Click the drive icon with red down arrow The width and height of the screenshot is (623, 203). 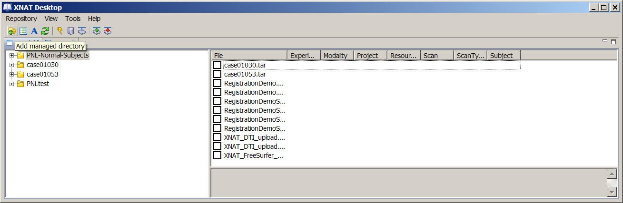coord(108,31)
